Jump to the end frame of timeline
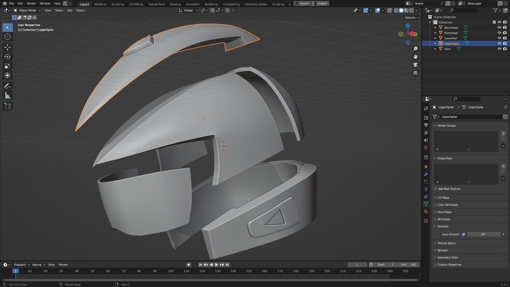Image resolution: width=510 pixels, height=287 pixels. pyautogui.click(x=227, y=265)
